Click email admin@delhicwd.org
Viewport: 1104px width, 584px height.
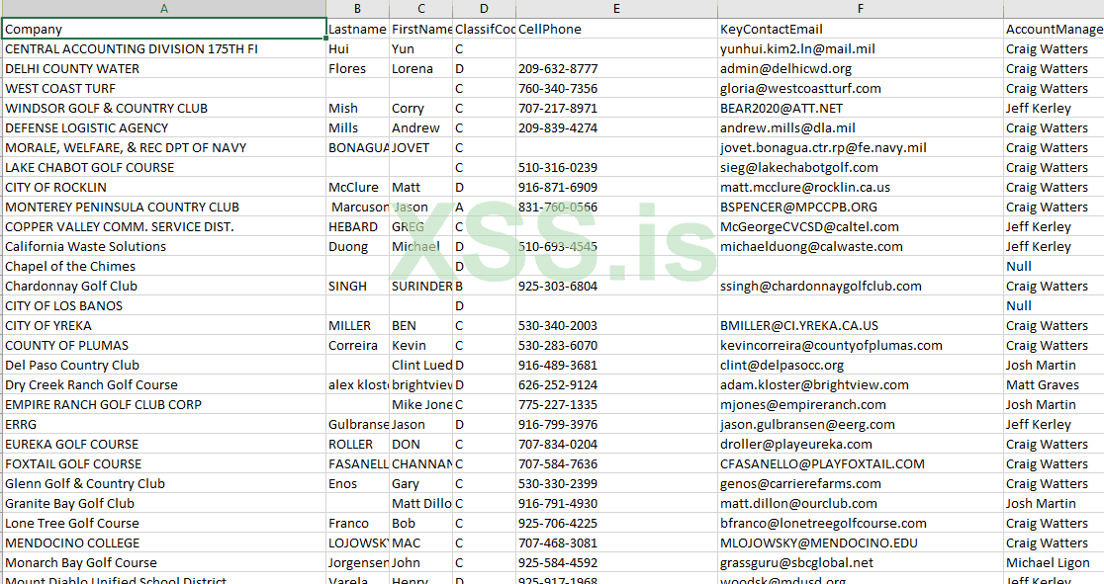785,68
